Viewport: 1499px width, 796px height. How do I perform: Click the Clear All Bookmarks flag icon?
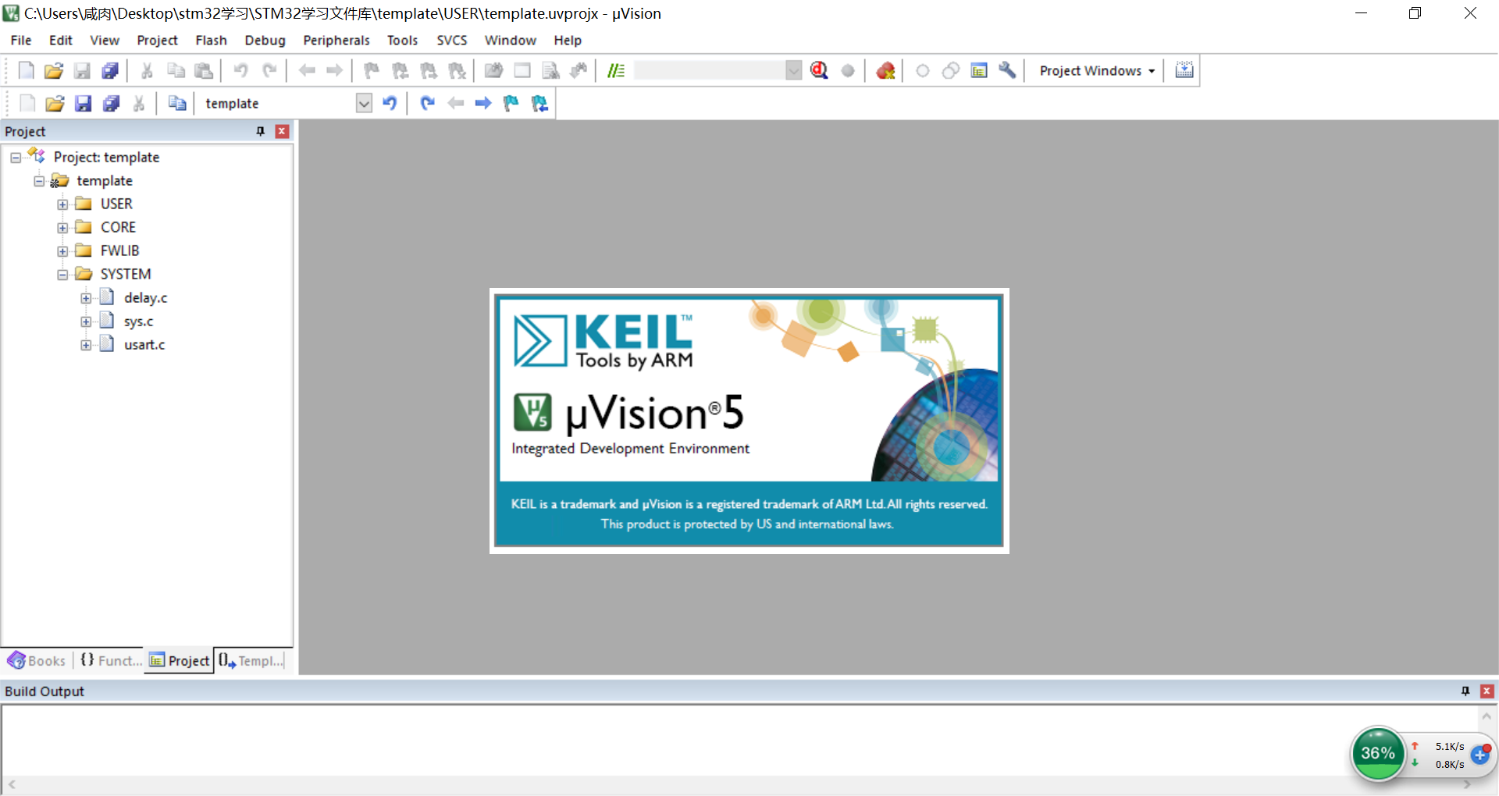point(458,71)
